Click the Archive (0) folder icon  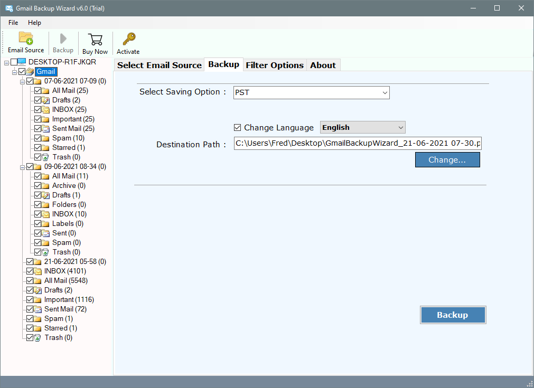[x=45, y=185]
